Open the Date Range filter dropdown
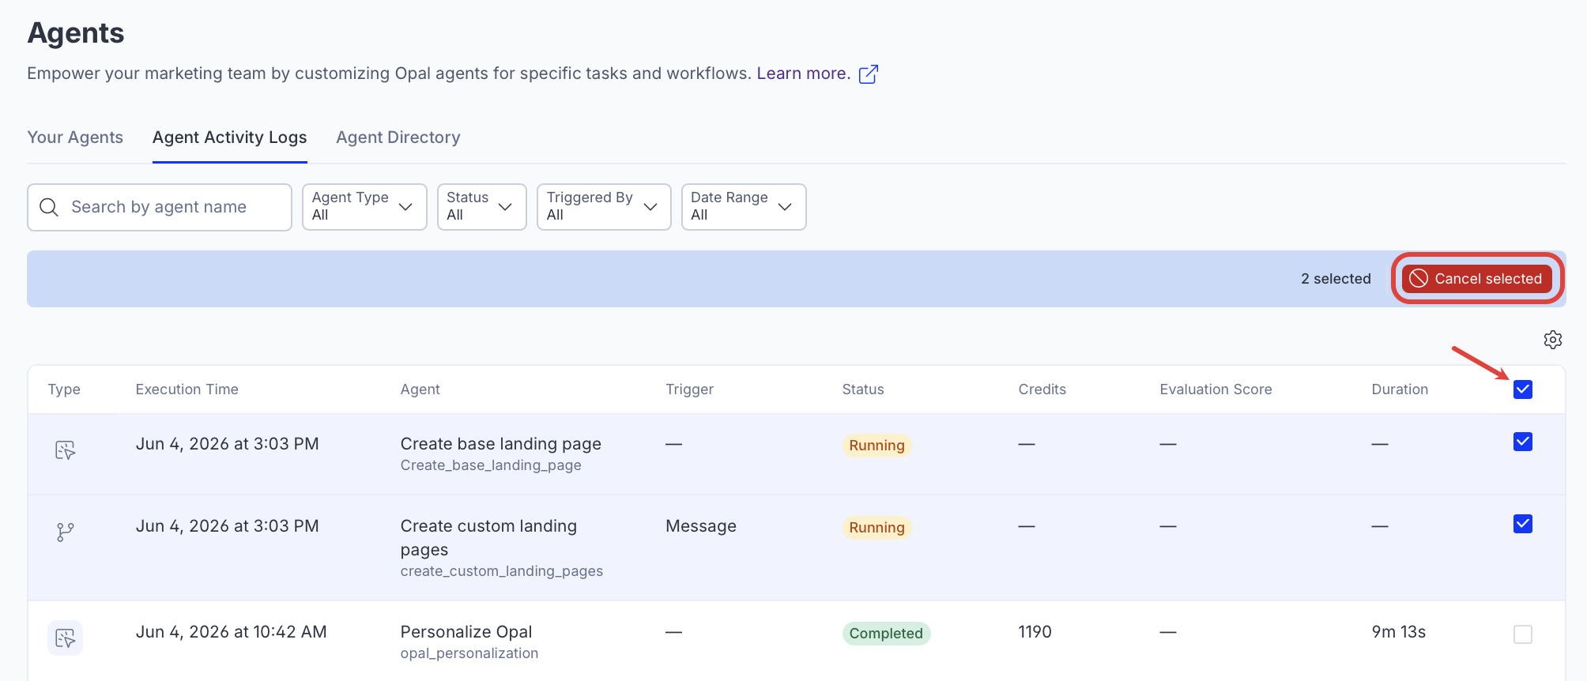The height and width of the screenshot is (681, 1587). pos(744,207)
